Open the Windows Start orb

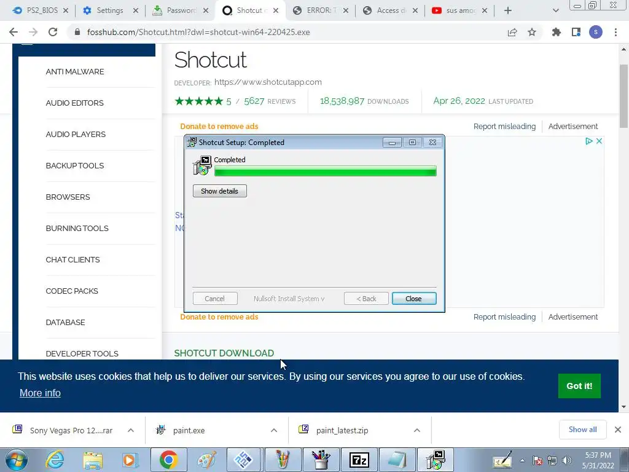17,460
